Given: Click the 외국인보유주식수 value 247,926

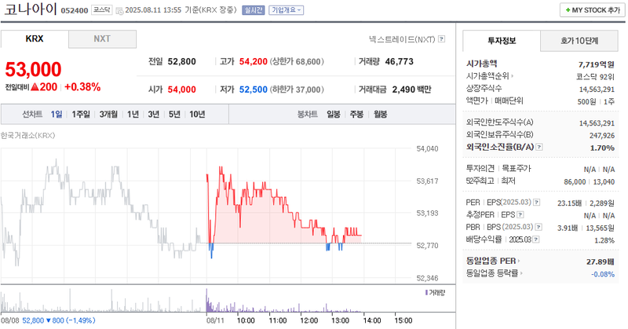Looking at the screenshot, I should 602,136.
